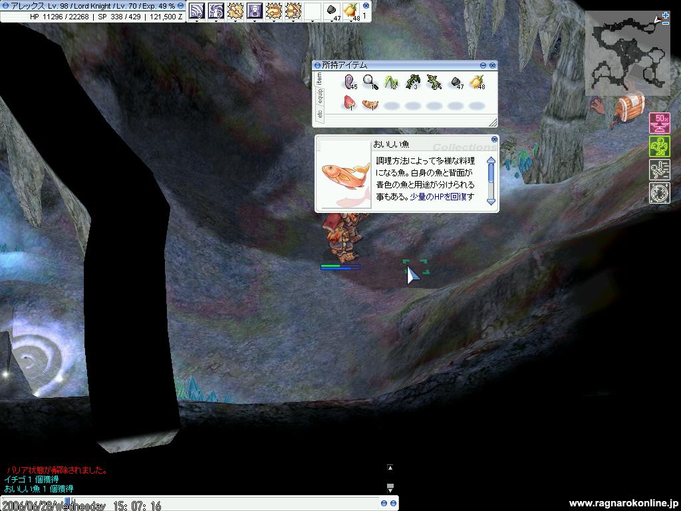The width and height of the screenshot is (681, 511).
Task: Click the green mounted rider status icon
Action: coord(659,147)
